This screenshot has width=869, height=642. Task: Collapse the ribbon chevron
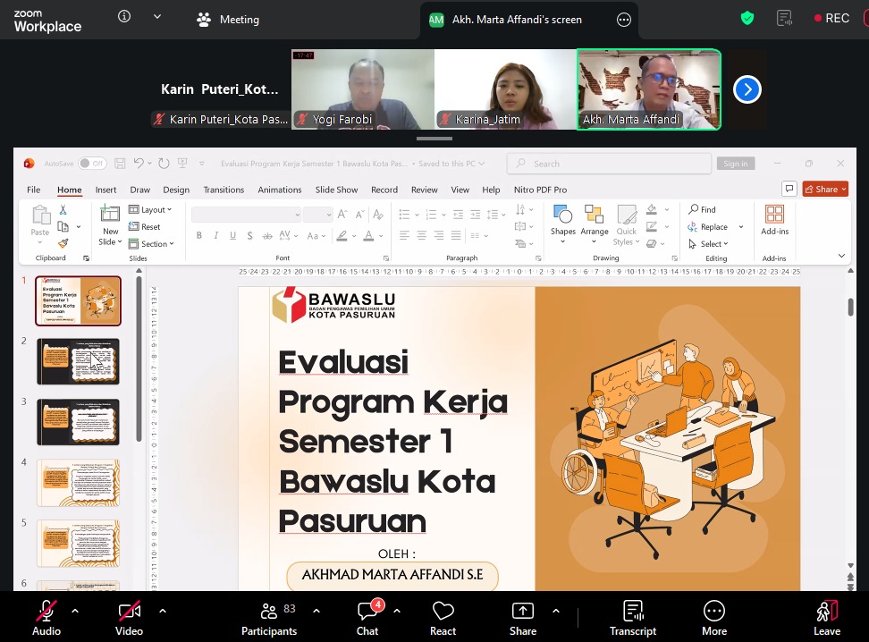[841, 256]
